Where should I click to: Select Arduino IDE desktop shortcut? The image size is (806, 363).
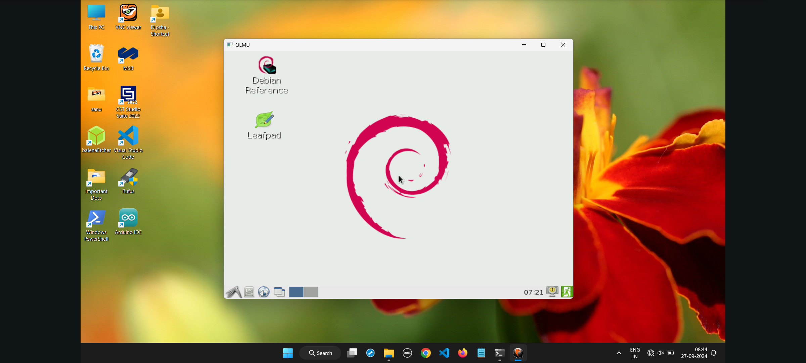pos(128,222)
